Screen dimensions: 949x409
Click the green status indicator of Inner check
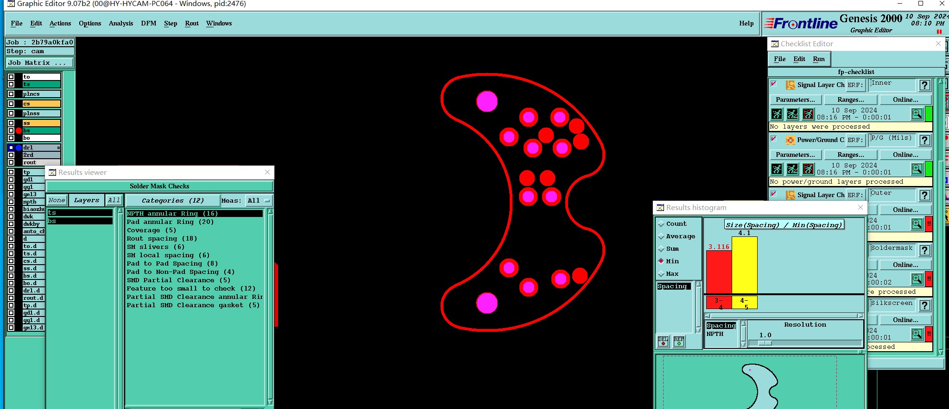(929, 114)
